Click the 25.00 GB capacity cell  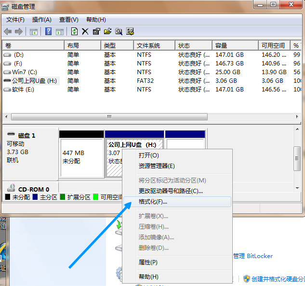[228, 72]
